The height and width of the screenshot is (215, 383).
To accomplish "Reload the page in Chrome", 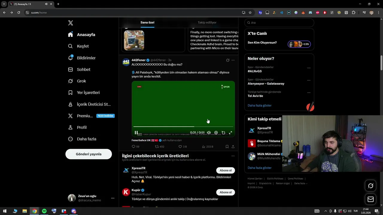I will click(x=19, y=13).
